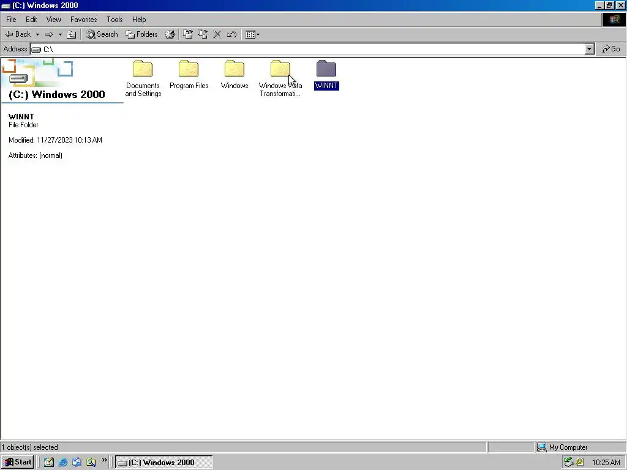Go up one folder level
Screen dimensions: 627x470
pos(71,34)
